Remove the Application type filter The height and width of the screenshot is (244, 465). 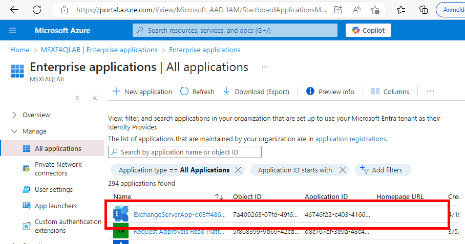(x=238, y=170)
